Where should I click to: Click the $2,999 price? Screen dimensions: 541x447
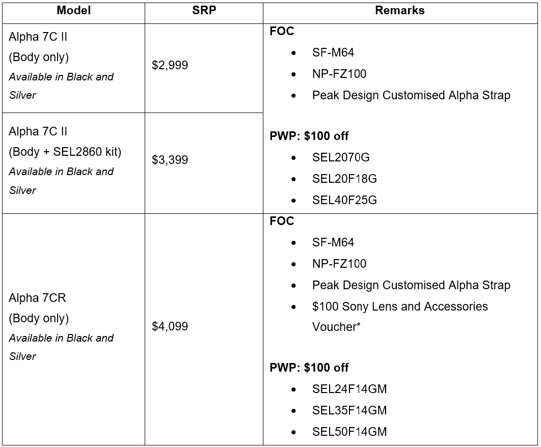point(170,65)
